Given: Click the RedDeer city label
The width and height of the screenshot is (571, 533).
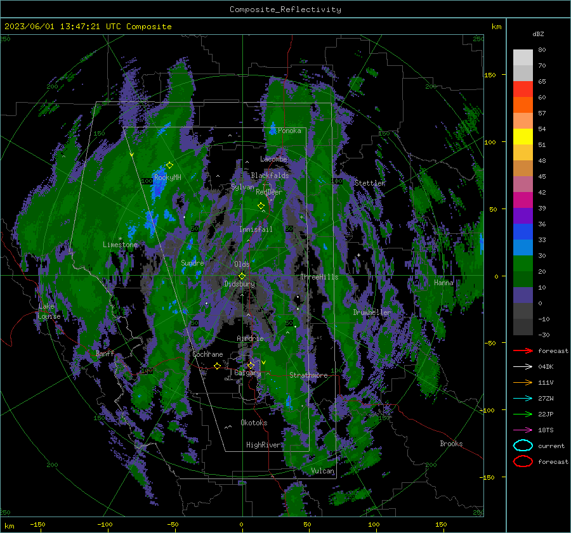Looking at the screenshot, I should [269, 192].
